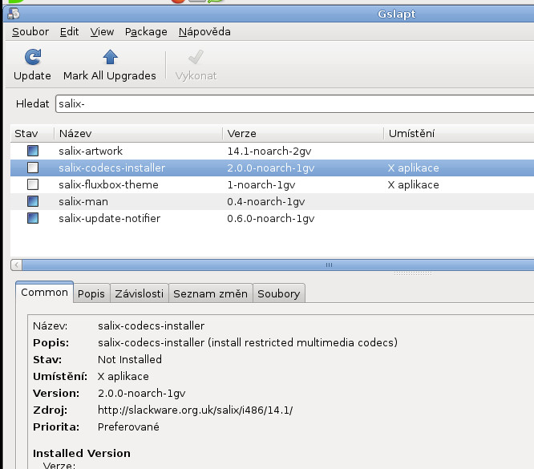The image size is (534, 469).
Task: Select the salix-fluxbox-theme package name
Action: coord(108,184)
